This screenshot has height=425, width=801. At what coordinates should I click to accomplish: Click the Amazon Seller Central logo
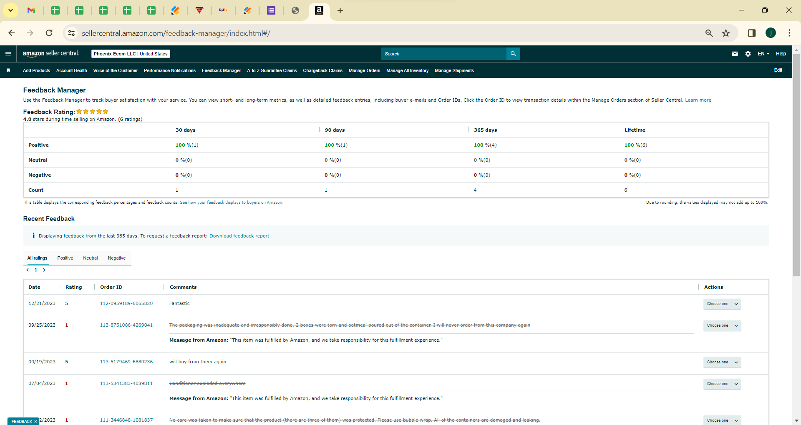tap(50, 53)
